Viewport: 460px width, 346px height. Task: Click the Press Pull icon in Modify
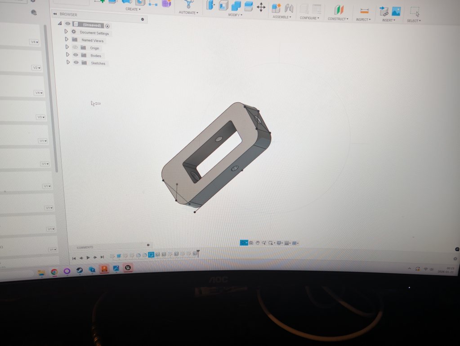pos(210,5)
